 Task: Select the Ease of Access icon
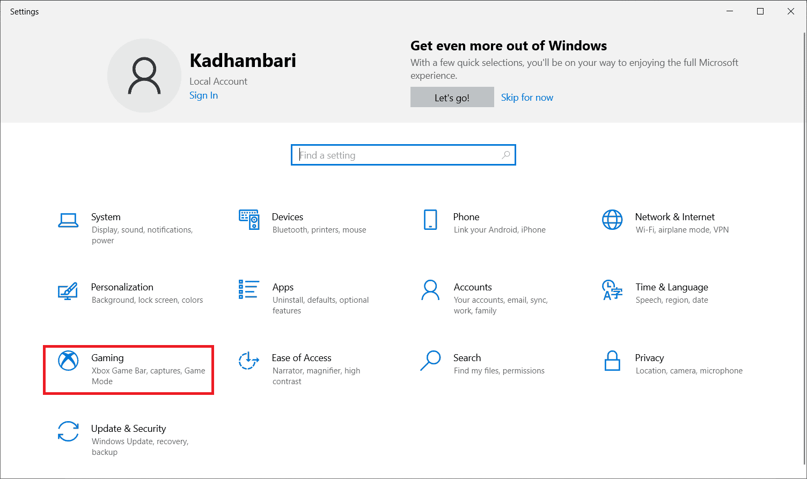pyautogui.click(x=249, y=361)
